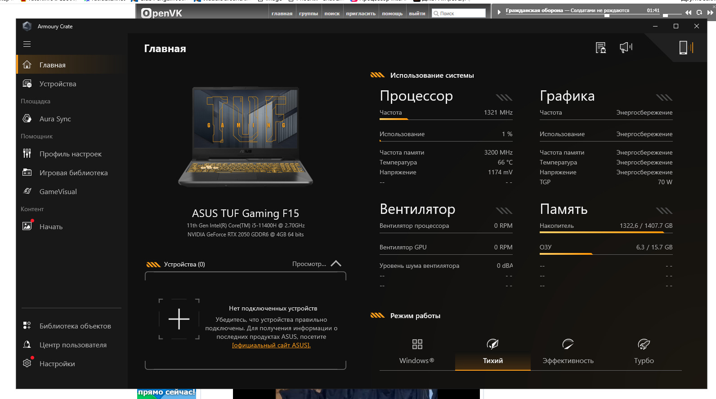Select Эффективность operating mode
This screenshot has width=716, height=399.
pyautogui.click(x=568, y=352)
